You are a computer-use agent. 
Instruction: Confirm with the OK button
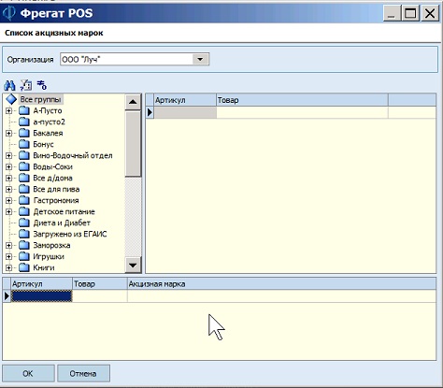28,373
